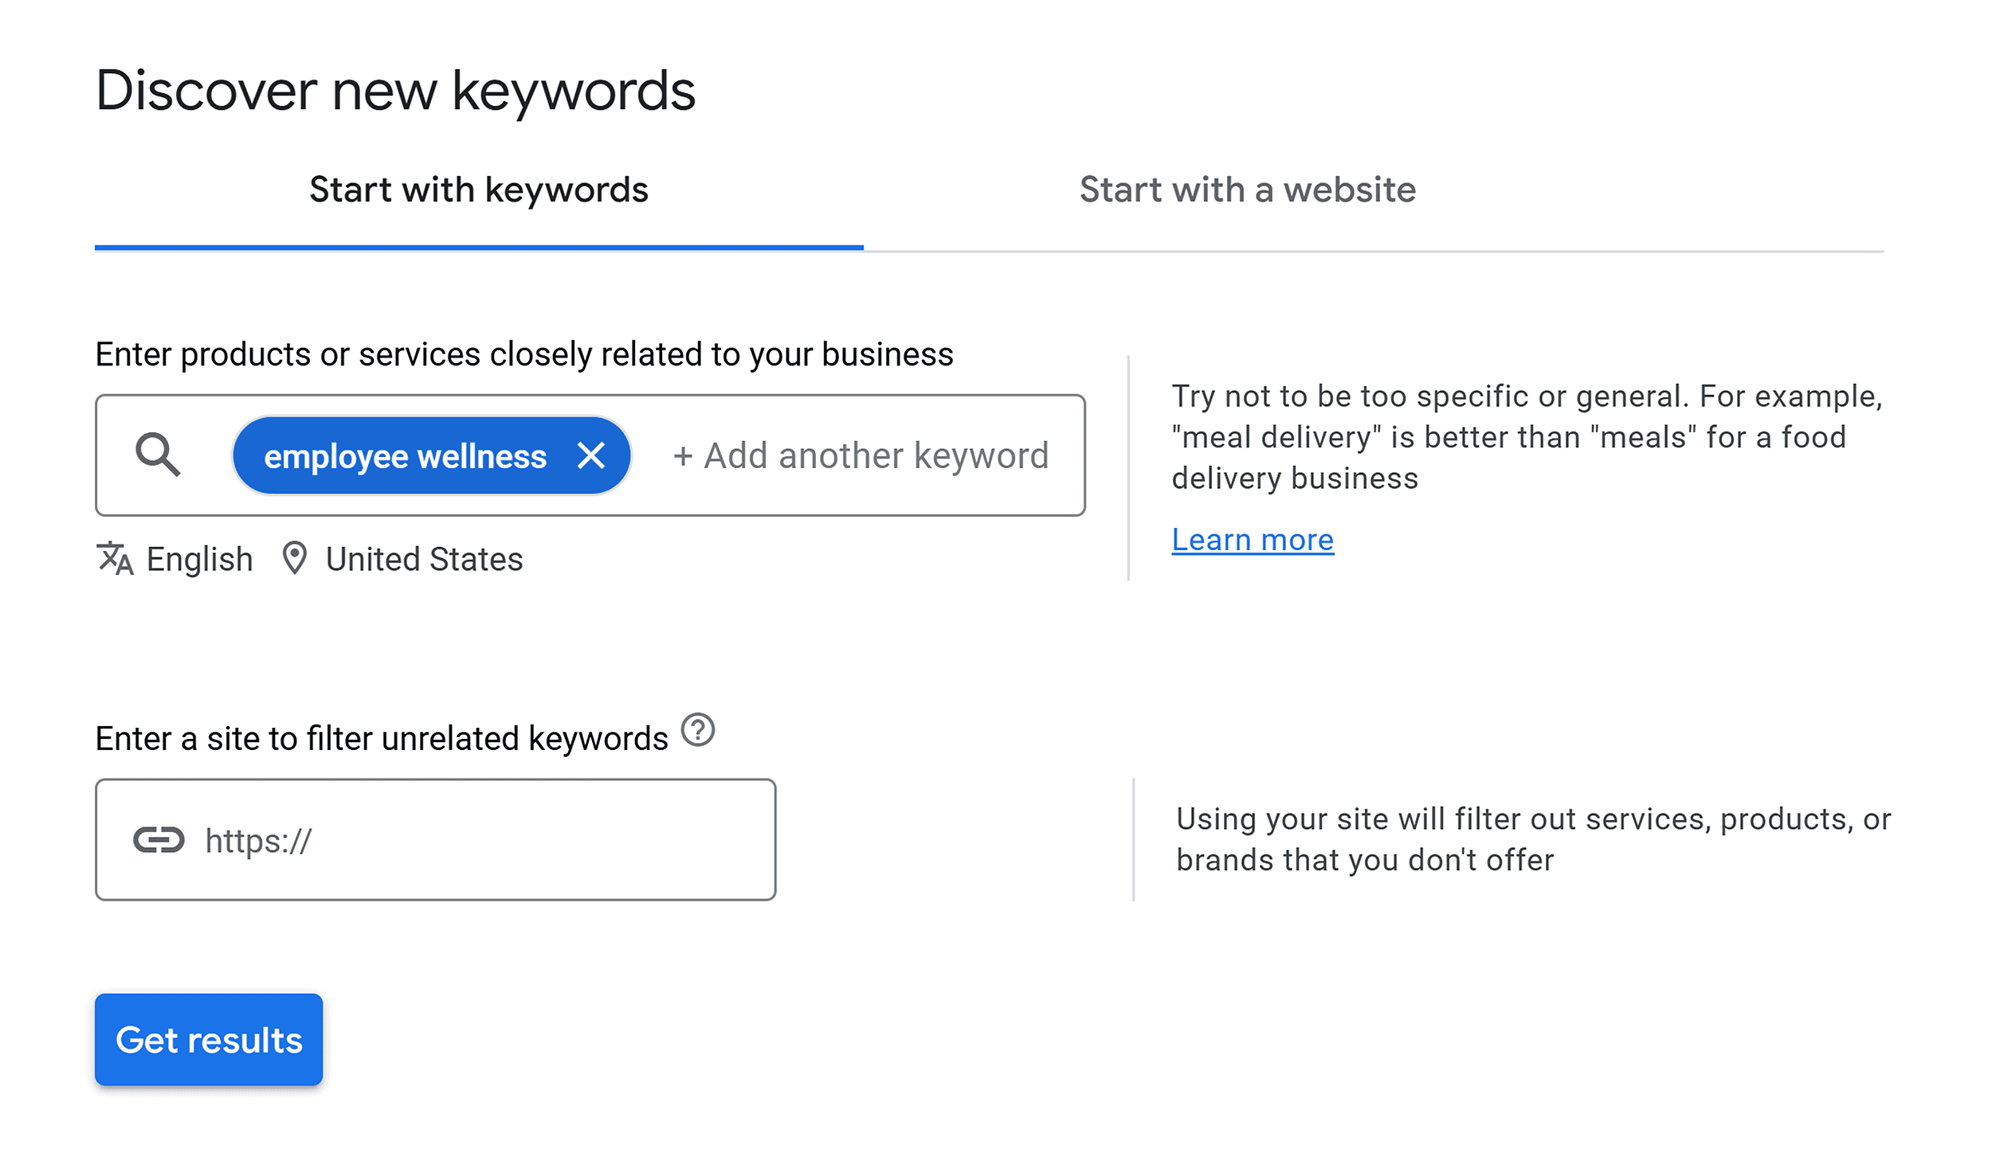Open help icon beside filter unrelated keywords
Image resolution: width=1992 pixels, height=1172 pixels.
click(698, 730)
